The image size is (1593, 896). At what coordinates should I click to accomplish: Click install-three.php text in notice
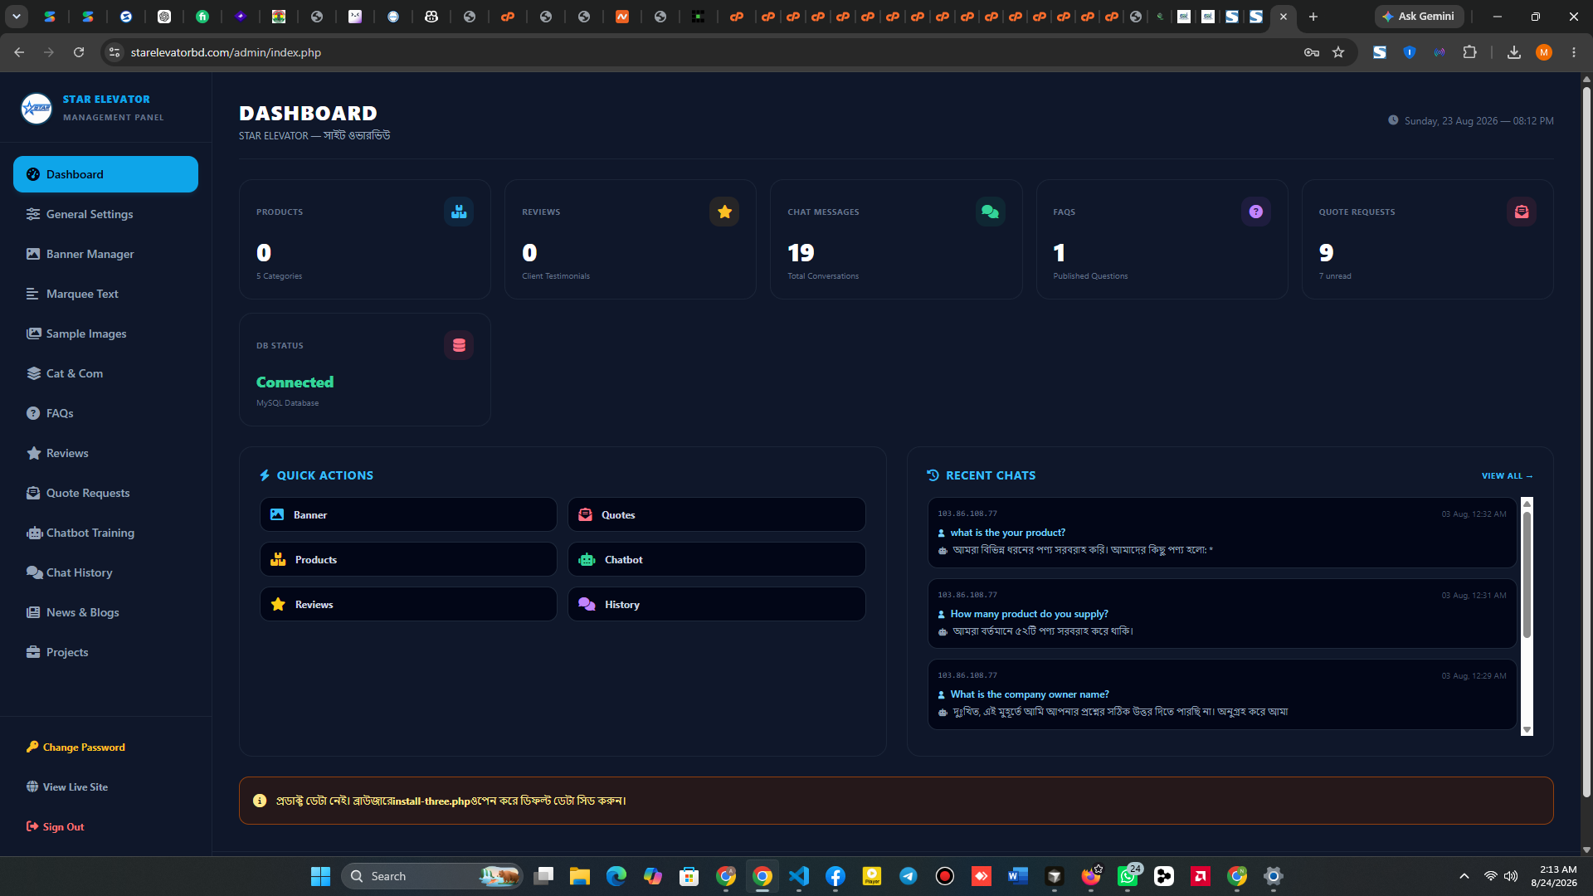click(431, 801)
